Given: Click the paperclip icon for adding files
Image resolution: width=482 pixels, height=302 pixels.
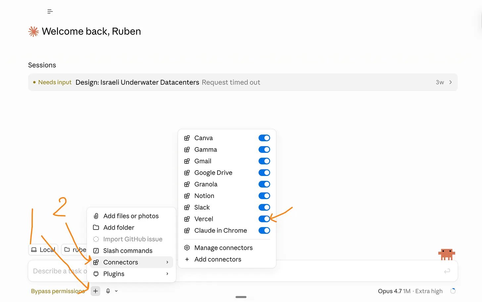Looking at the screenshot, I should pos(96,216).
